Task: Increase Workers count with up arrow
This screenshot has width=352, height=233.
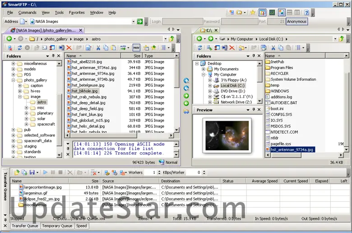Action: tap(158, 171)
